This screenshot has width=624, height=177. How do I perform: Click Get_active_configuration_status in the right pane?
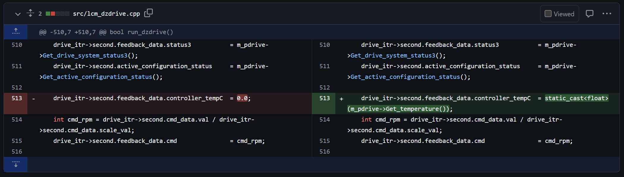(405, 77)
